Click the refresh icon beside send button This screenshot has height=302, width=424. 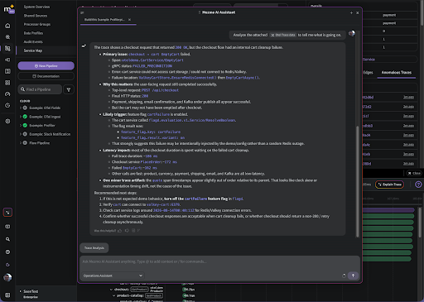(344, 276)
